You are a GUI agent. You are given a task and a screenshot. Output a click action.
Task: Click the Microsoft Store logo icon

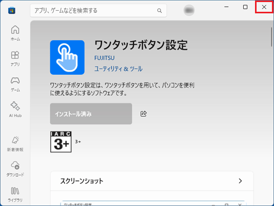click(x=12, y=10)
